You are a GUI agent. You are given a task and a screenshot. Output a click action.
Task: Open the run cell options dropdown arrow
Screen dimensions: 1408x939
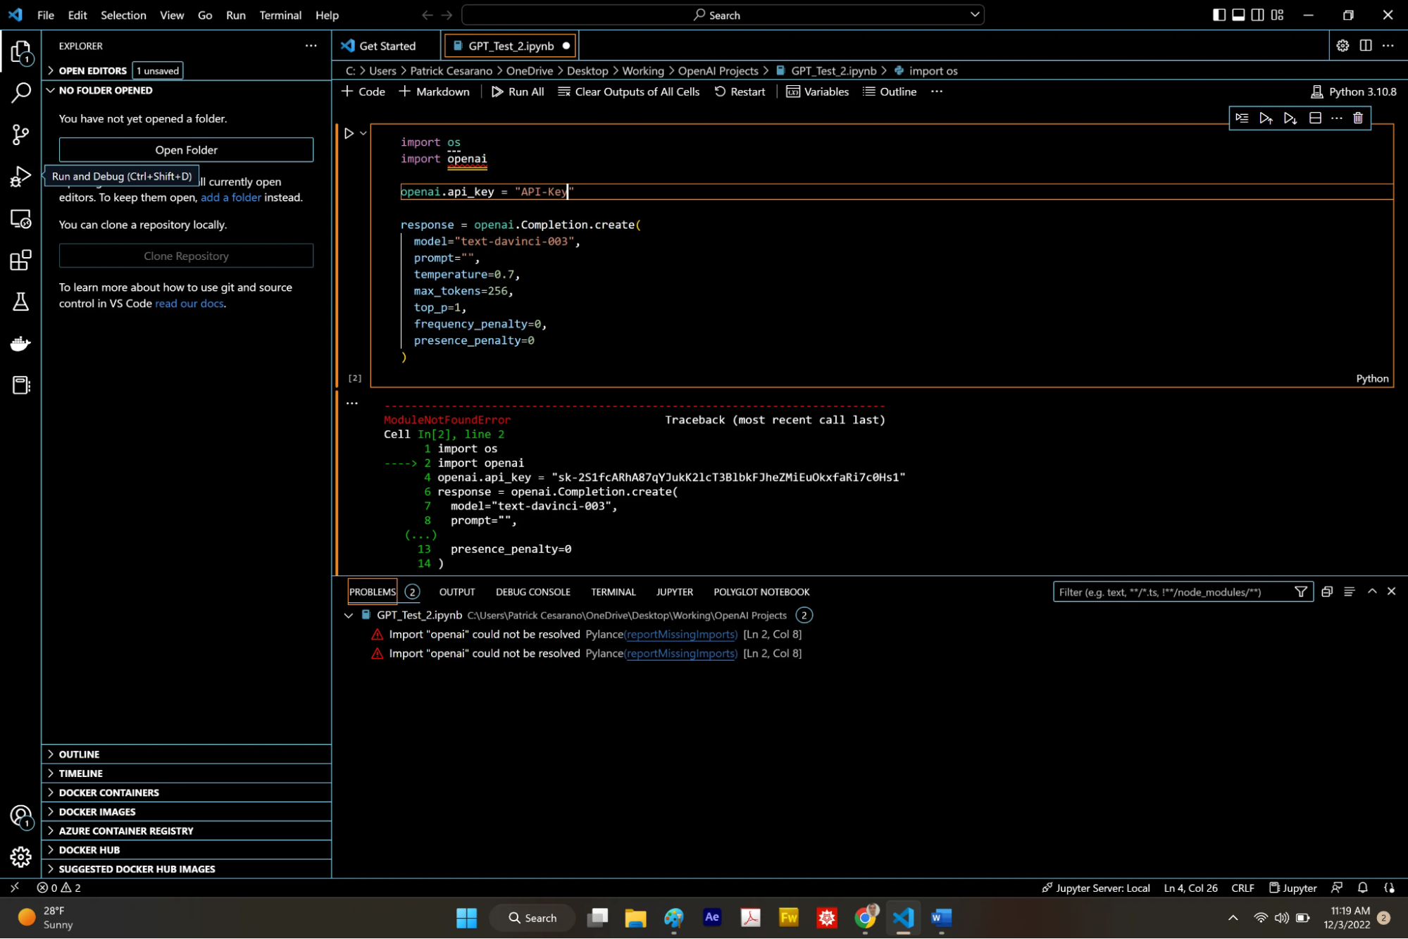point(363,133)
